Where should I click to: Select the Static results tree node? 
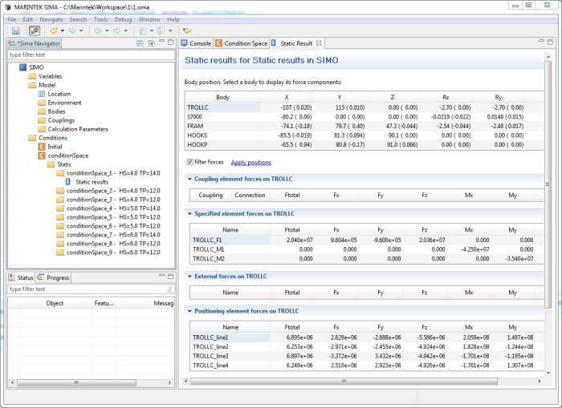[92, 182]
